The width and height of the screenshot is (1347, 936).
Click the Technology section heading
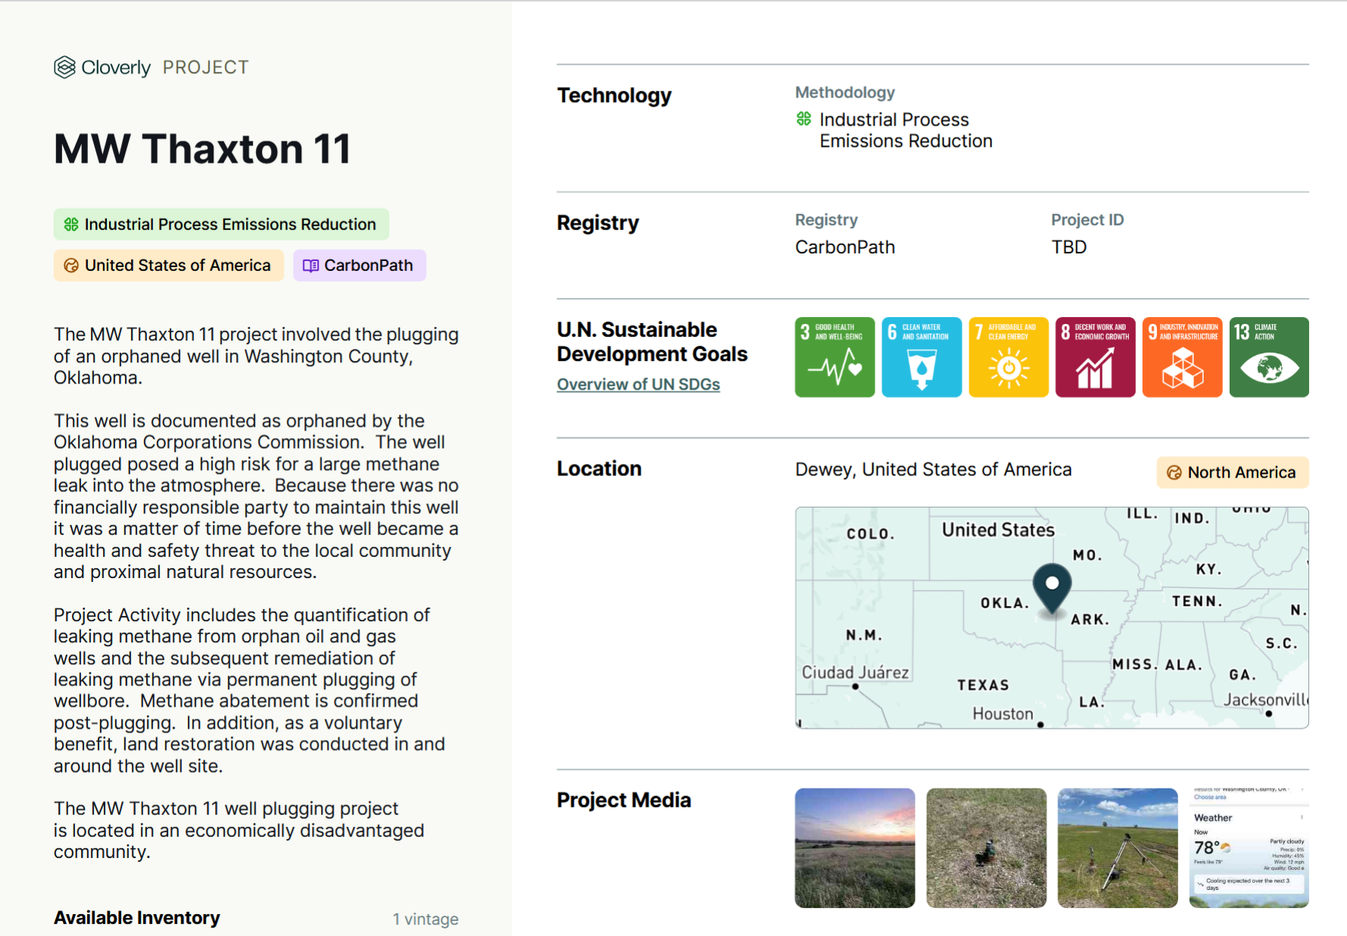tap(614, 95)
